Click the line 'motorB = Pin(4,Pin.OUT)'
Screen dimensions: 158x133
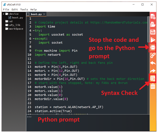[x=56, y=75]
